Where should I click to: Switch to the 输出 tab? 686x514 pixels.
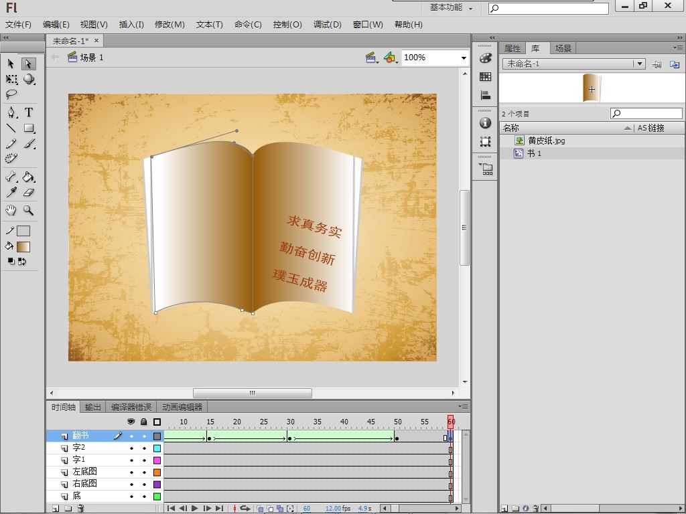(x=92, y=408)
